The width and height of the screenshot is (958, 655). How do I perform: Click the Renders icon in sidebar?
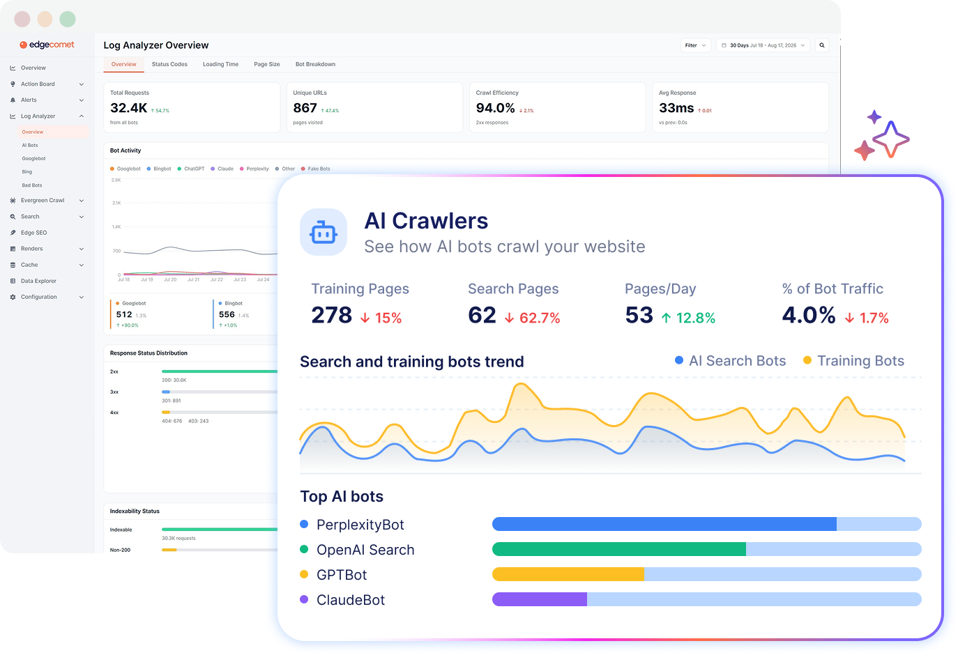coord(13,249)
